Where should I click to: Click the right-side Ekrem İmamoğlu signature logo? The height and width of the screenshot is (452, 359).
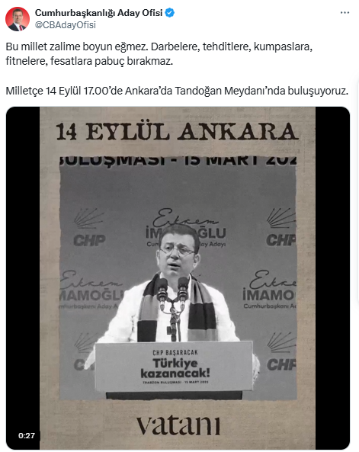click(x=269, y=290)
